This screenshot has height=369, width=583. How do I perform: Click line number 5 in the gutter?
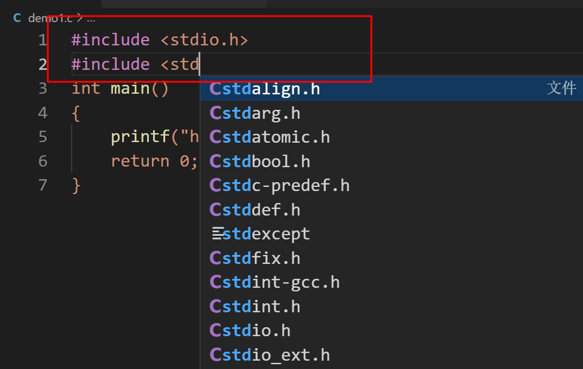point(42,137)
